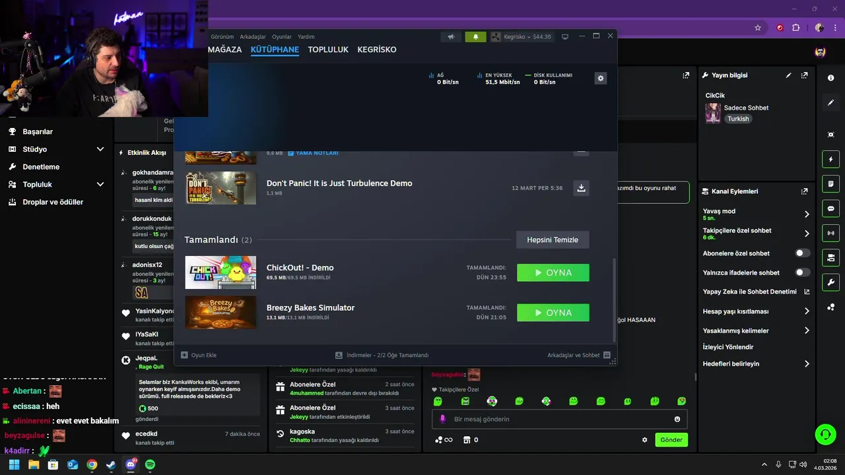The width and height of the screenshot is (845, 475).
Task: Click Hepsini Temizle button
Action: 553,239
